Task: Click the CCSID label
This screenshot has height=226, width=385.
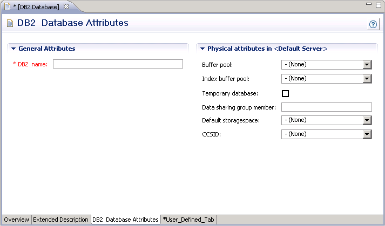Action: [212, 134]
